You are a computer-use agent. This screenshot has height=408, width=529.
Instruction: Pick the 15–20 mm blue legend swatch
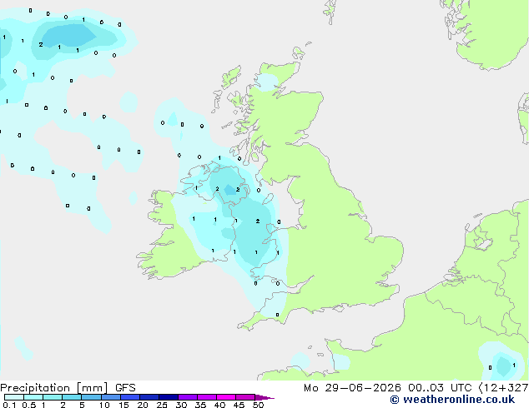[130, 397]
